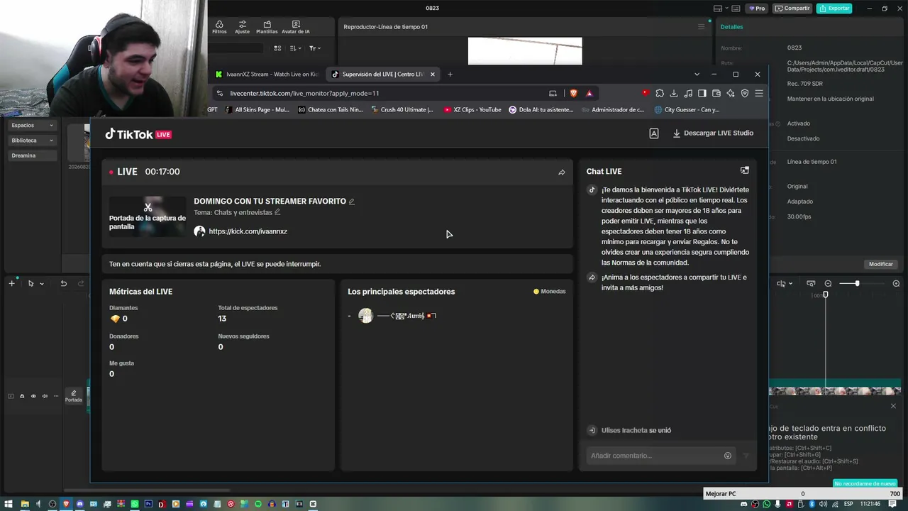
Task: Adjust the CapCut timeline zoom slider
Action: click(858, 283)
